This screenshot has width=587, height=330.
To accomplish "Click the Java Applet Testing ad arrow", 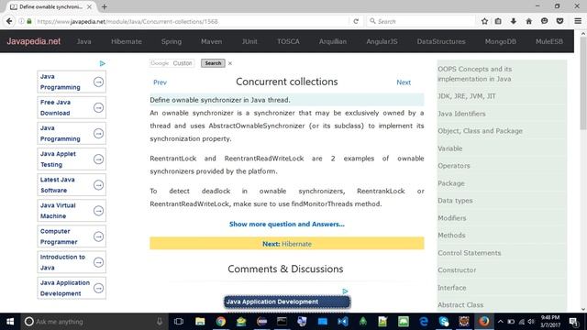I will tap(98, 159).
